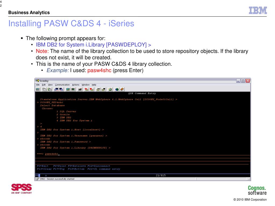275x206 pixels.
Task: Click the Keyboard remap toolbar icon
Action: (x=80, y=90)
